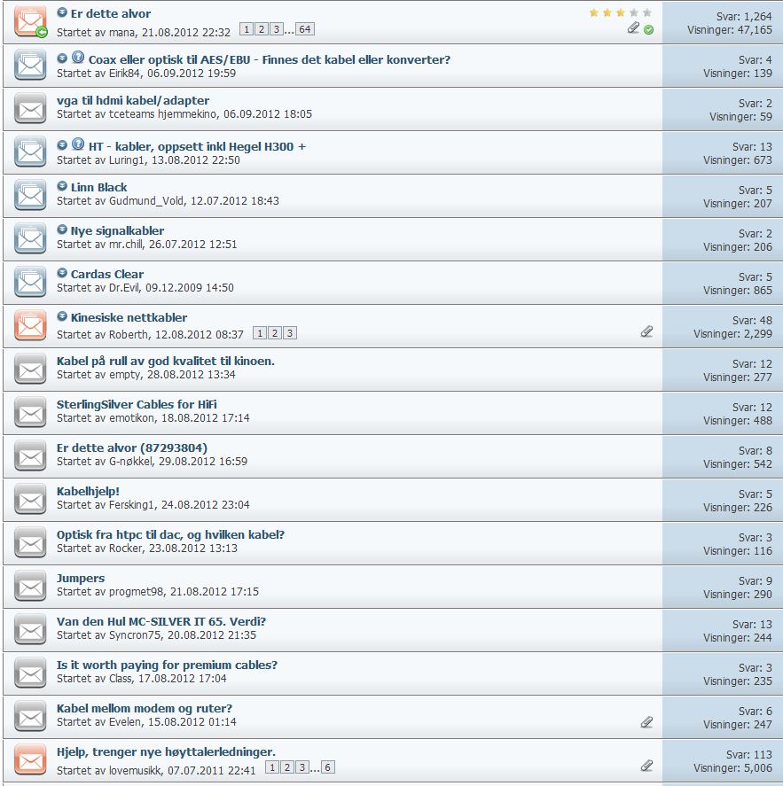Open Kabel på rull av god kvalitet thread

tap(166, 361)
